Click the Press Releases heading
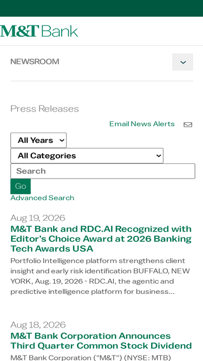This screenshot has height=361, width=203. coord(44,109)
